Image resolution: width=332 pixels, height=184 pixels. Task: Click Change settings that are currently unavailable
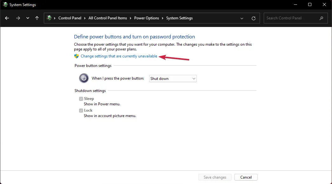click(119, 56)
